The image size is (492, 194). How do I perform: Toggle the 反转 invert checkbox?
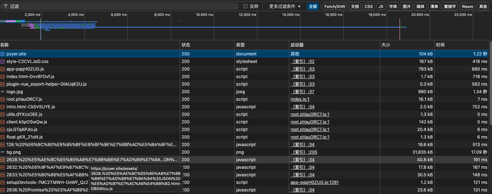[x=245, y=6]
